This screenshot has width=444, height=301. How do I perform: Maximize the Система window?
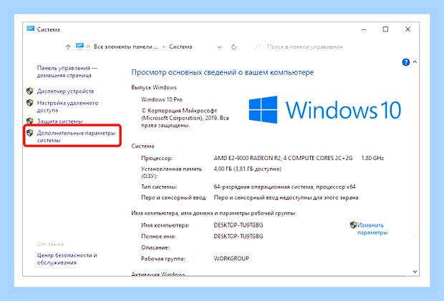(x=385, y=29)
